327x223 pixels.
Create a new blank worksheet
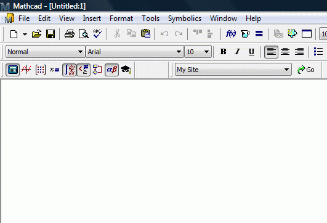pyautogui.click(x=14, y=34)
